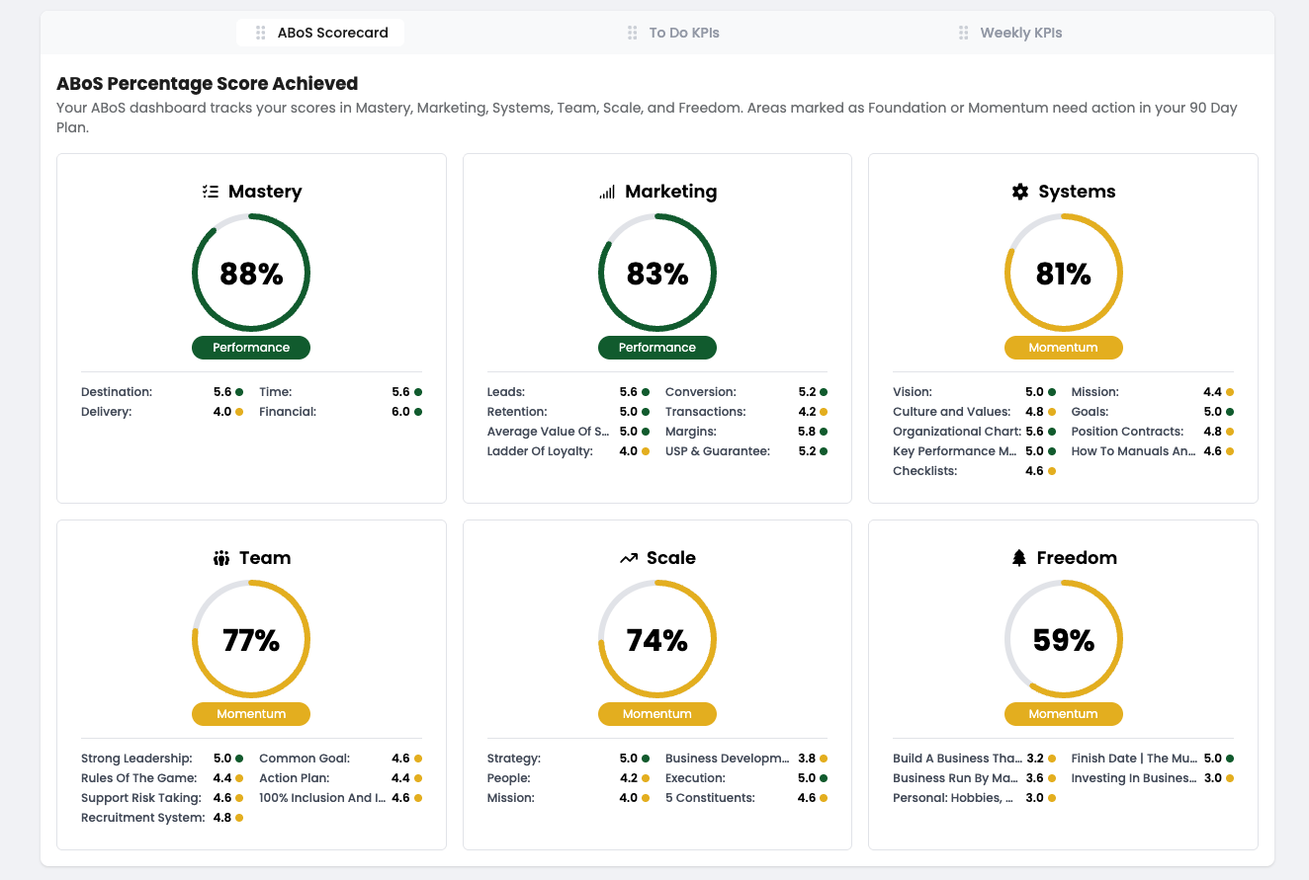Image resolution: width=1309 pixels, height=880 pixels.
Task: Click the Mastery card heading
Action: pos(265,192)
